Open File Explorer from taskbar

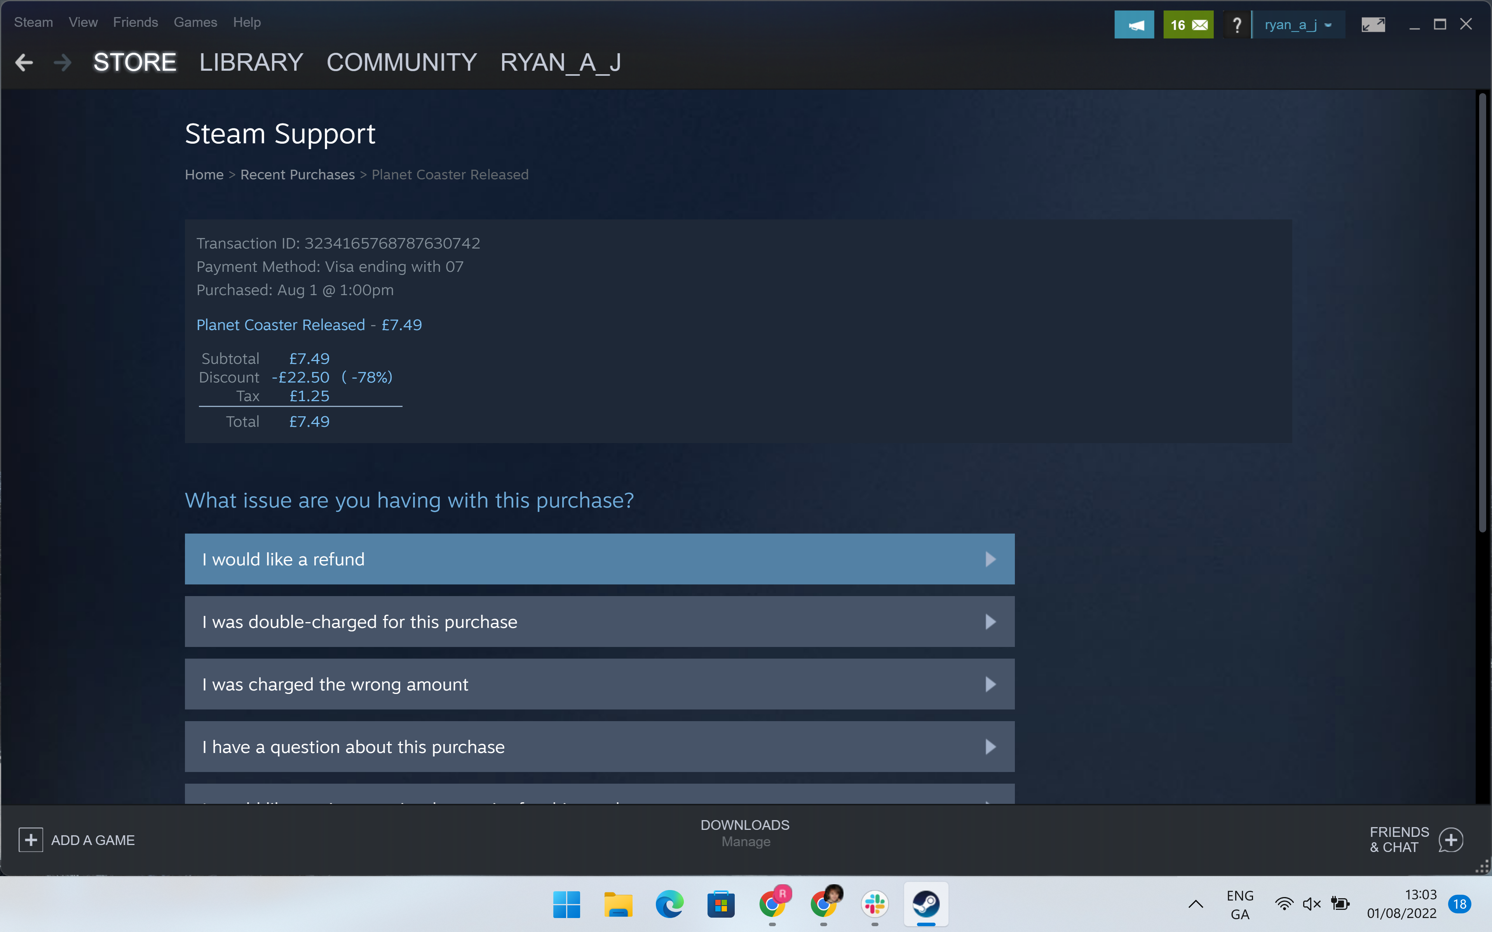618,904
